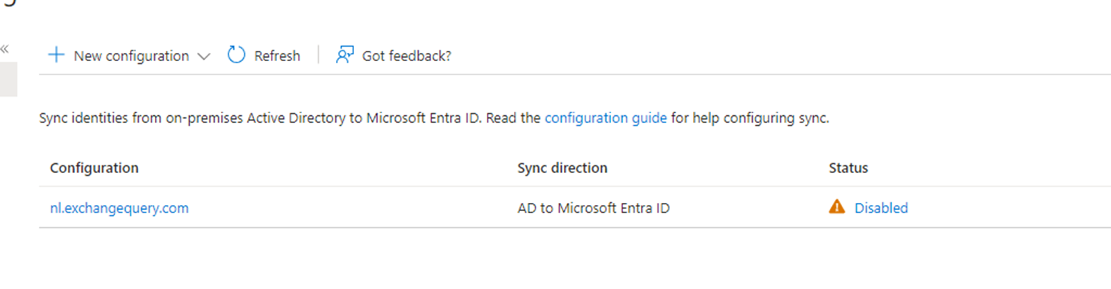
Task: Click the orange warning triangle icon
Action: tap(837, 207)
